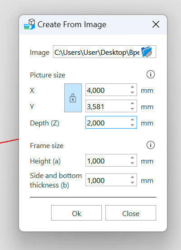
Task: Decrease Side and bottom thickness value
Action: coord(132,183)
